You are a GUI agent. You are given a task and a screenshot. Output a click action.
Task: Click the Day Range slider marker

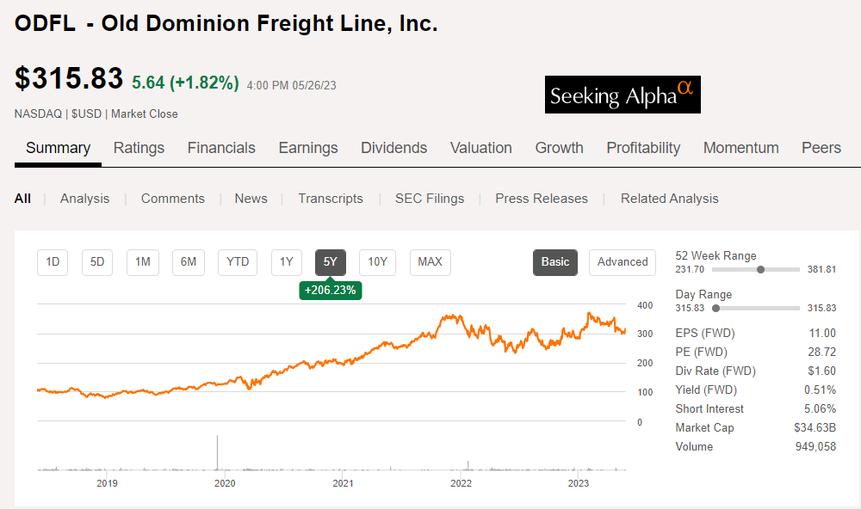pyautogui.click(x=715, y=308)
